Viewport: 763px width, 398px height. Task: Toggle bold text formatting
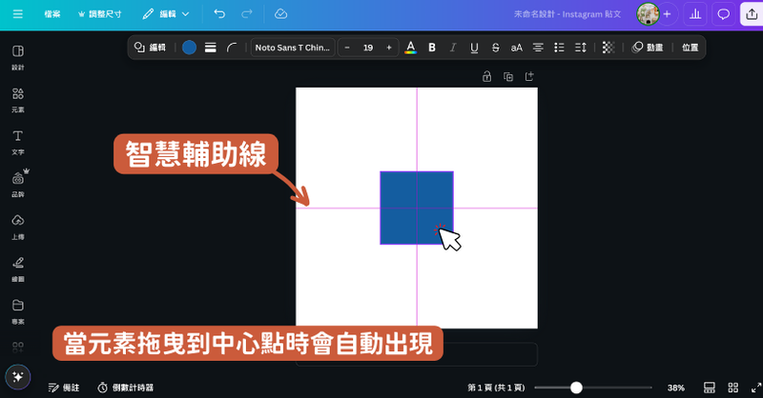pyautogui.click(x=432, y=48)
